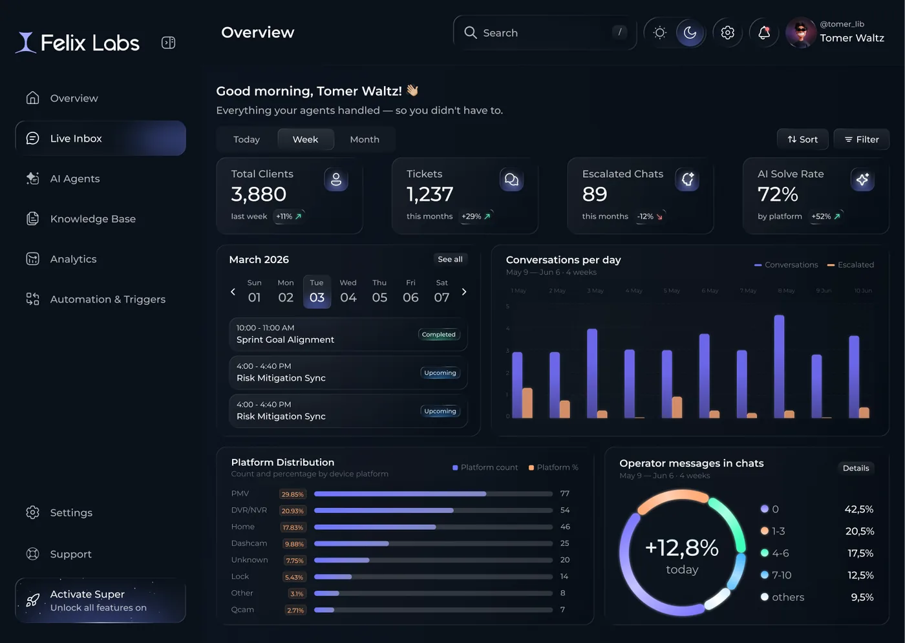The image size is (905, 643).
Task: Click the search magnifier icon
Action: [x=471, y=32]
